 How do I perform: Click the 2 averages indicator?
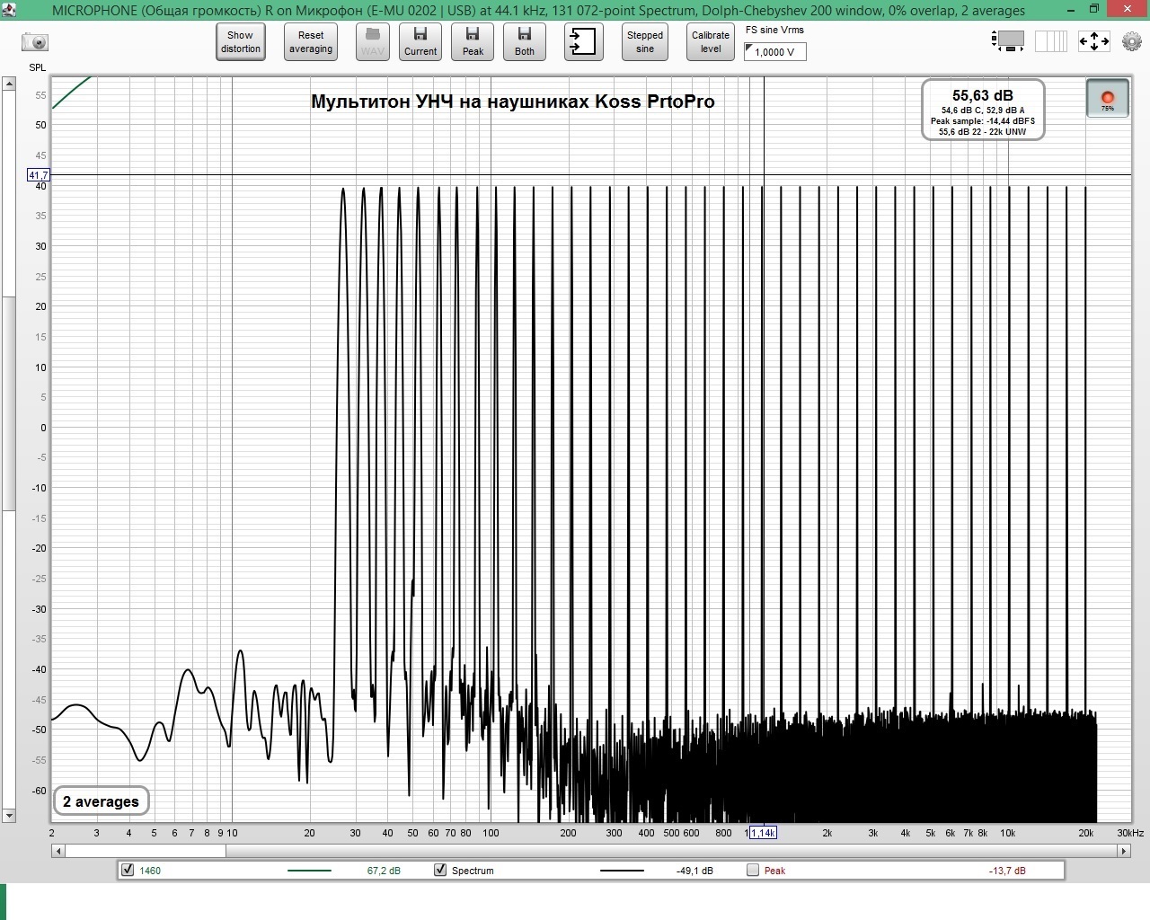click(x=101, y=801)
